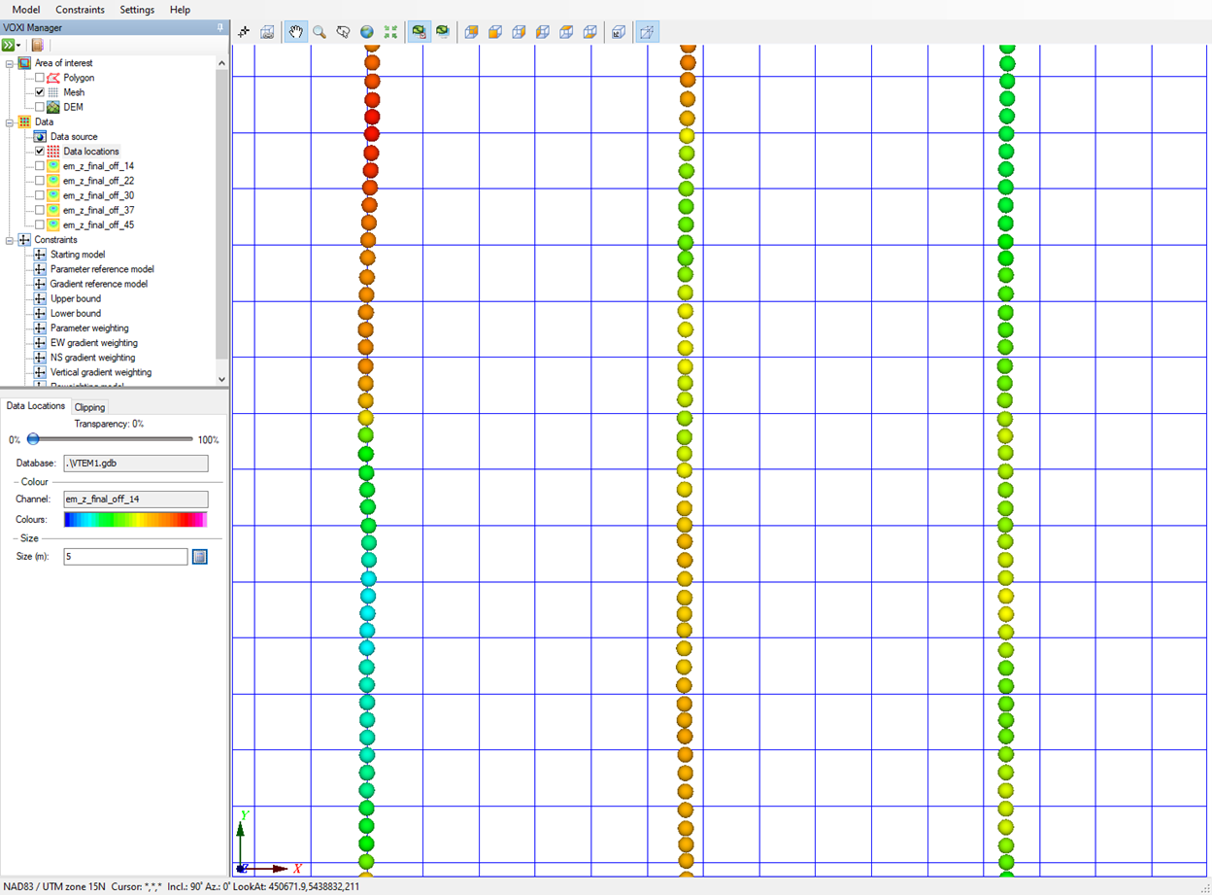This screenshot has height=895, width=1212.
Task: Select the Data source tree item
Action: 74,137
